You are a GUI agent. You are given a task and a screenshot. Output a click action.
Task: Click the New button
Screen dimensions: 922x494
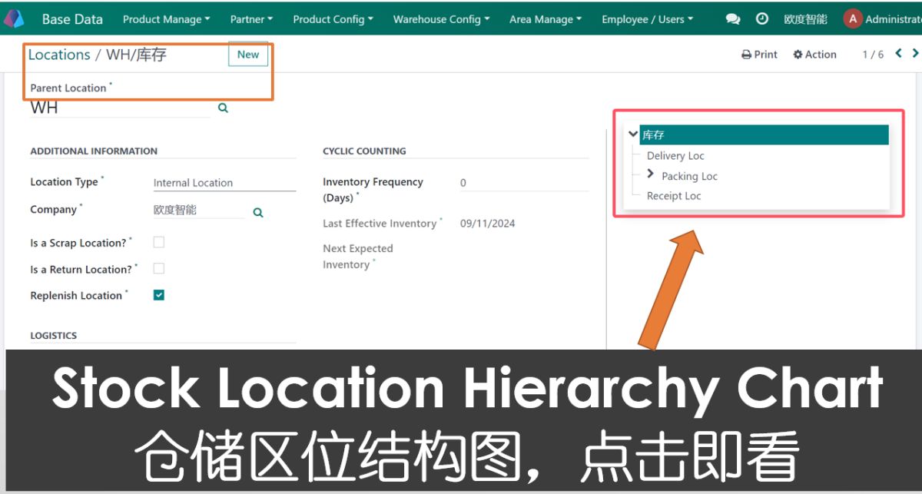click(x=248, y=55)
